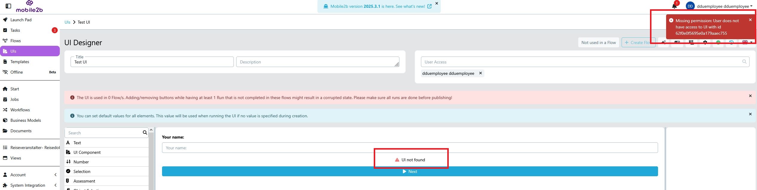Screen dimensions: 757x190
Task: Focus the Title input field
Action: pyautogui.click(x=152, y=62)
